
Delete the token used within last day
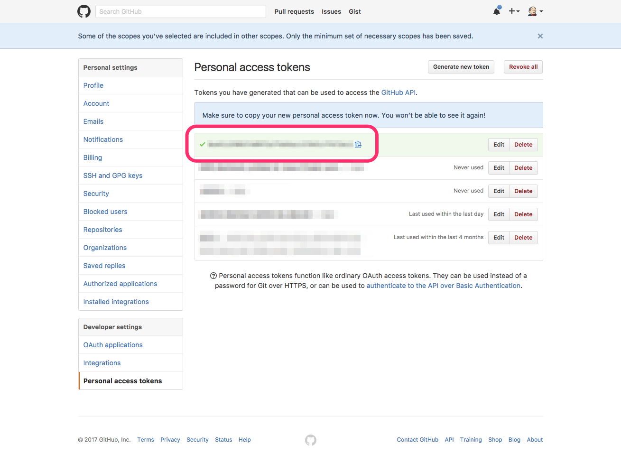pos(523,214)
